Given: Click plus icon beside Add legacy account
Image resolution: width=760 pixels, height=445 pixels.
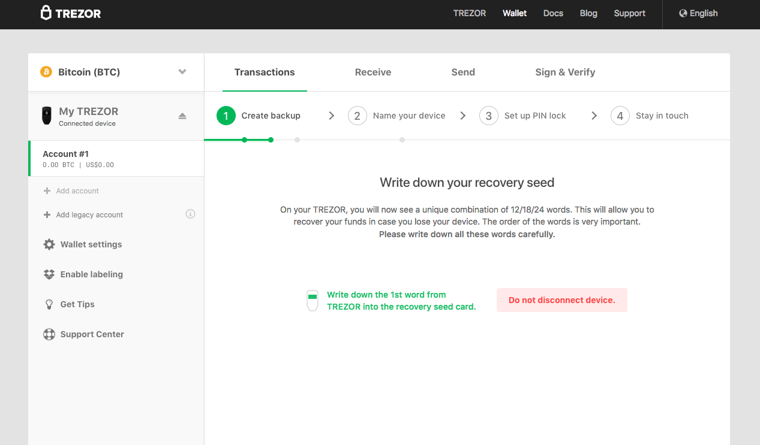Looking at the screenshot, I should (x=47, y=215).
